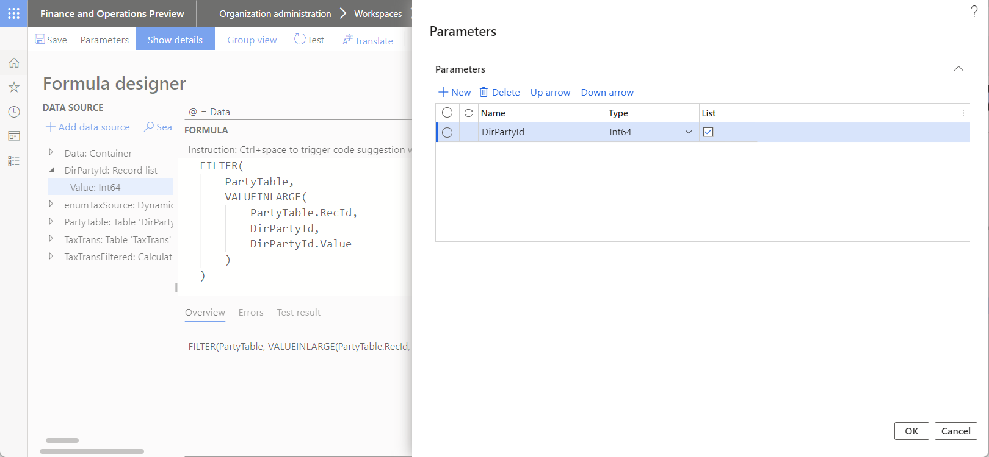Open Workspaces breadcrumb link
The width and height of the screenshot is (989, 457).
click(378, 13)
